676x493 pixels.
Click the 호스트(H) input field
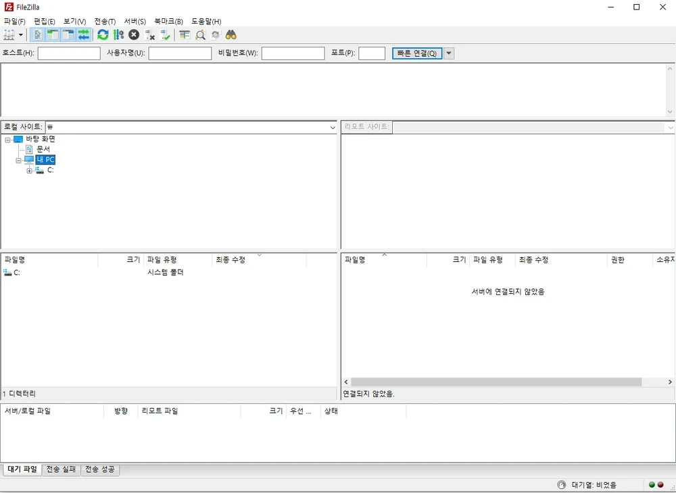pos(69,53)
